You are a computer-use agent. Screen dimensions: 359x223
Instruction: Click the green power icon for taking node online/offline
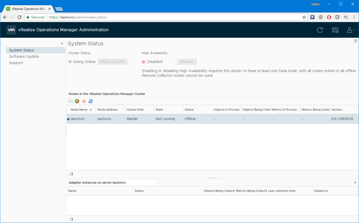(x=77, y=101)
